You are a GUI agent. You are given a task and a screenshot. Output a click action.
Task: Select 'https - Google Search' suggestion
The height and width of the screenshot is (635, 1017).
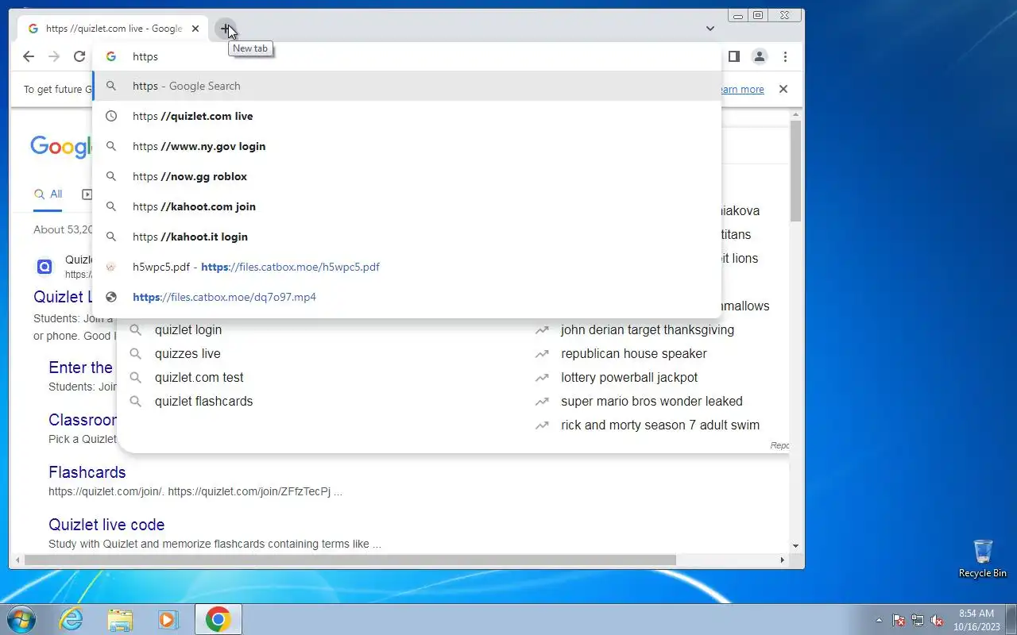click(407, 86)
